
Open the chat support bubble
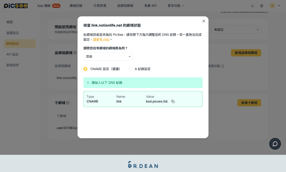click(x=275, y=144)
